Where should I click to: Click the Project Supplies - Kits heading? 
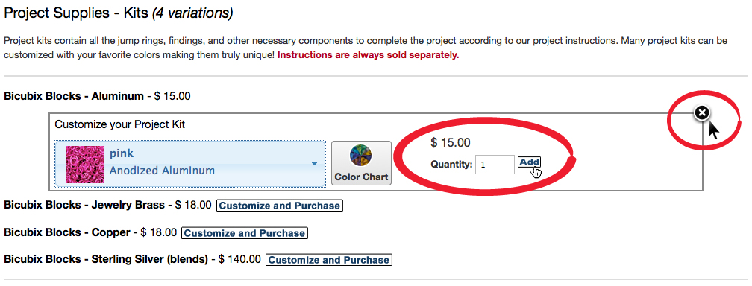pyautogui.click(x=119, y=13)
